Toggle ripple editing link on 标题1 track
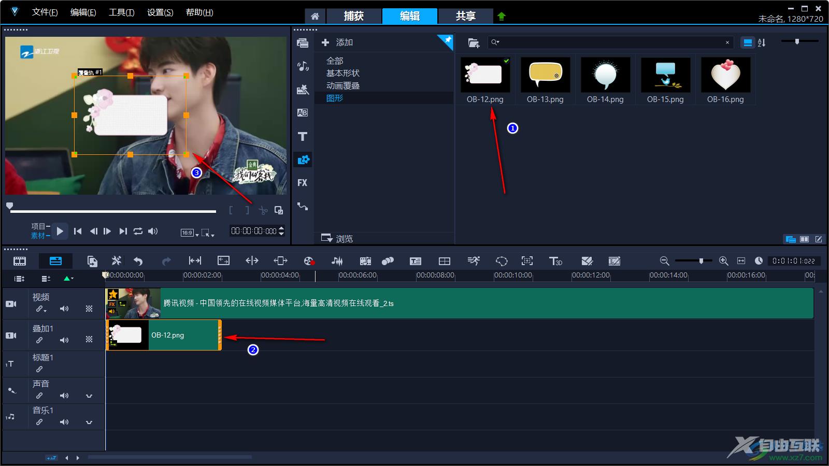This screenshot has height=466, width=829. pyautogui.click(x=39, y=369)
